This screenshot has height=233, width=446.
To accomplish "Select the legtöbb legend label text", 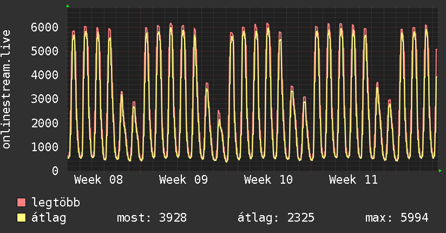I will (x=56, y=203).
